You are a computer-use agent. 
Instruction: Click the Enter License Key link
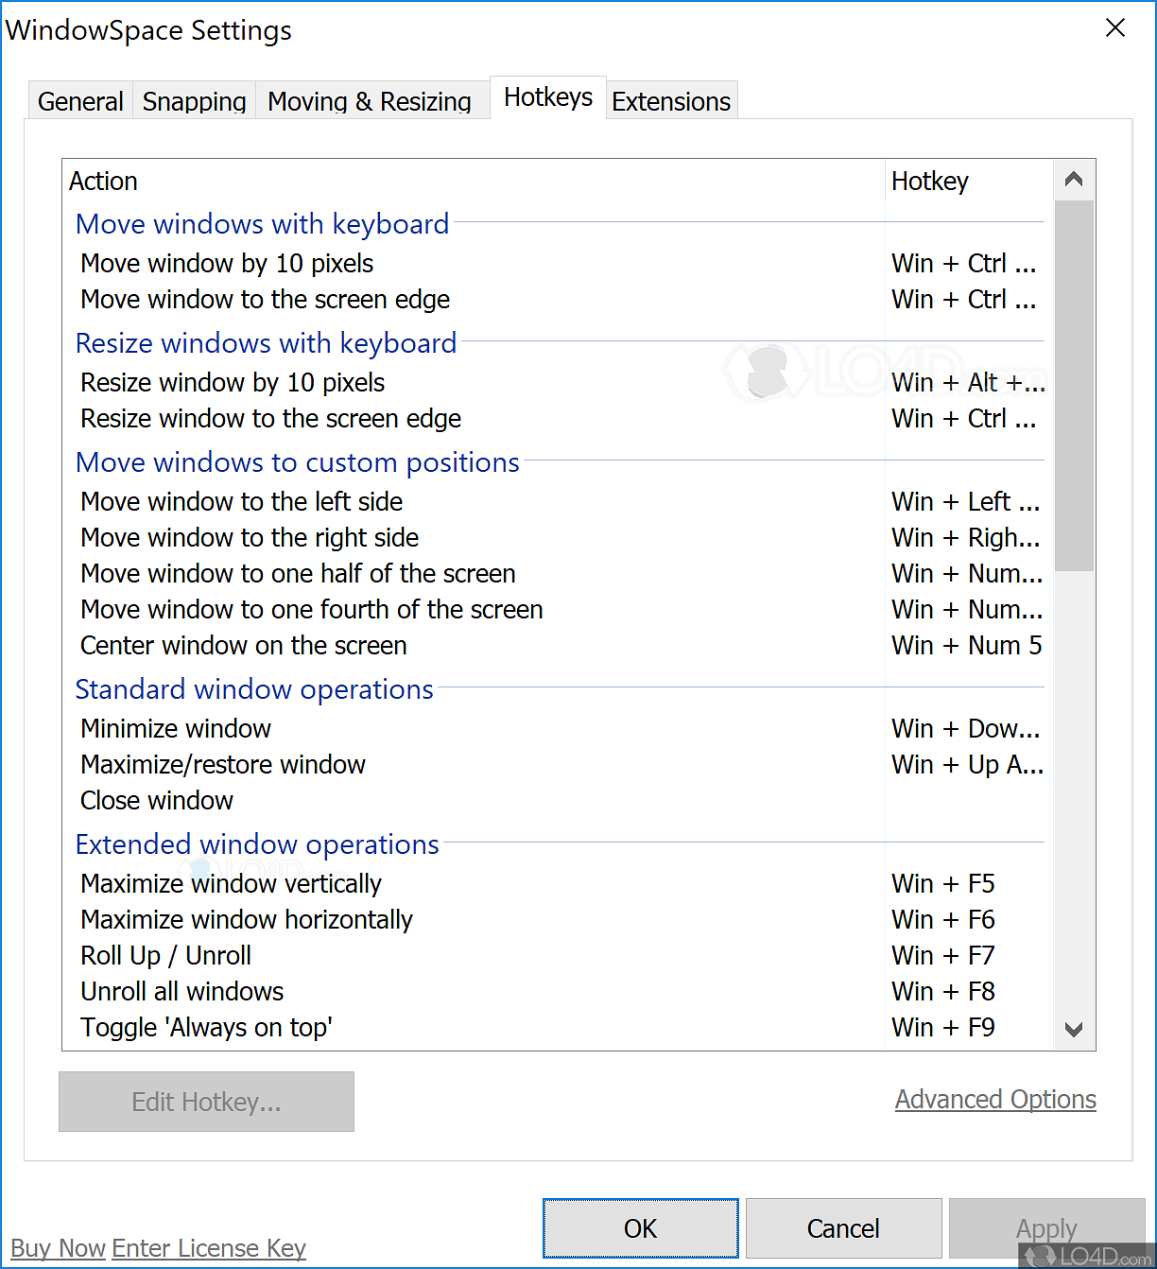[209, 1248]
